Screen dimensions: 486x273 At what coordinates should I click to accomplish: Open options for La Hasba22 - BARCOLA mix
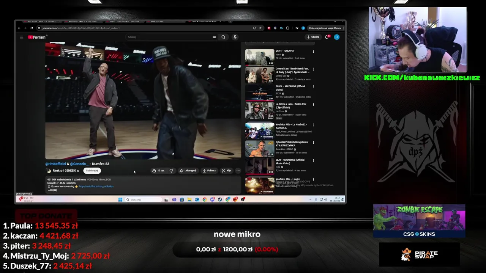tap(313, 125)
